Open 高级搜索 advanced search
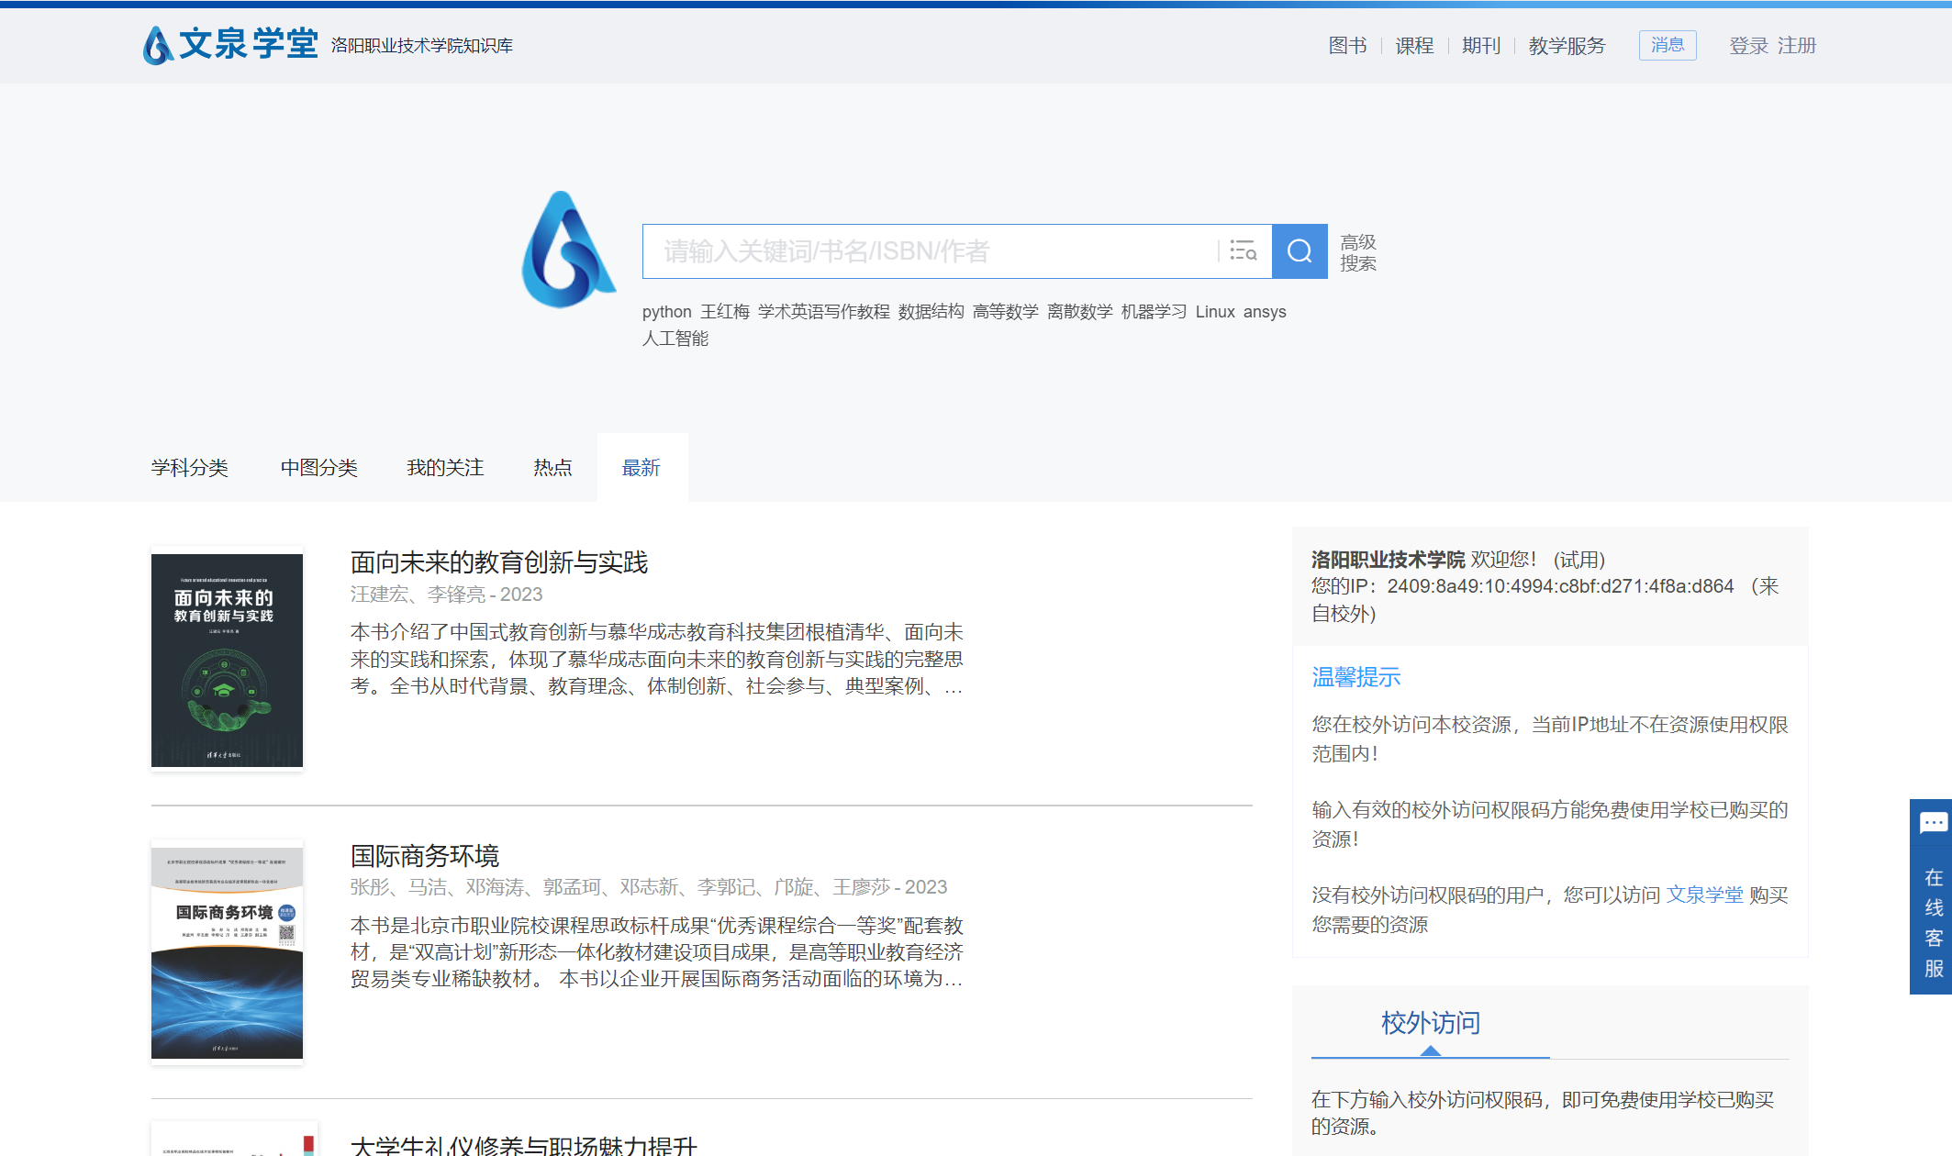 pos(1357,252)
